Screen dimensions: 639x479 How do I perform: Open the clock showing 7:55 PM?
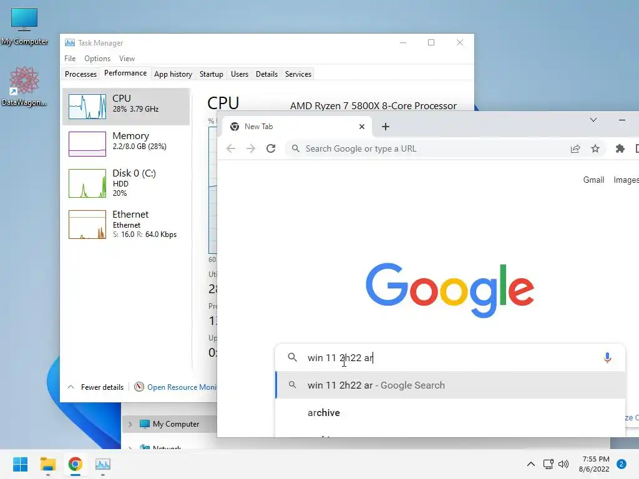594,464
